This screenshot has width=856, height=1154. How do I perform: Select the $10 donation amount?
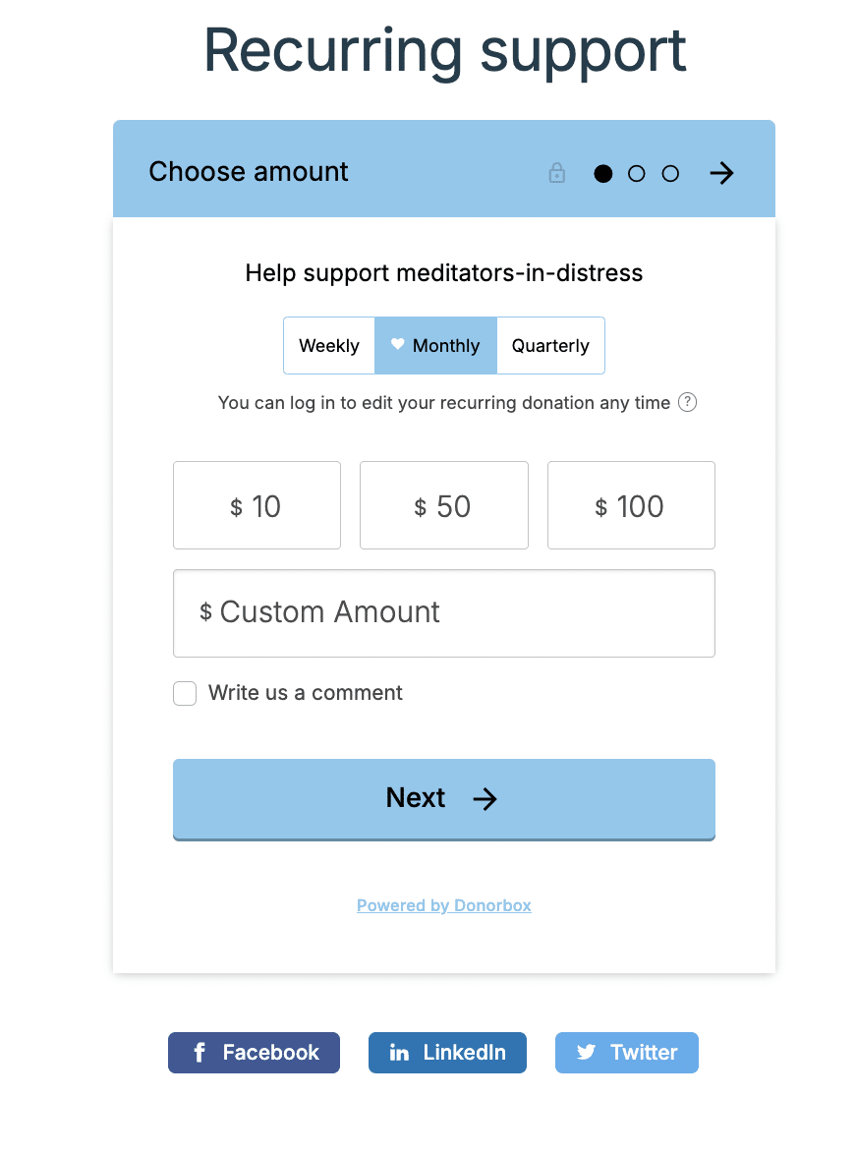point(257,505)
